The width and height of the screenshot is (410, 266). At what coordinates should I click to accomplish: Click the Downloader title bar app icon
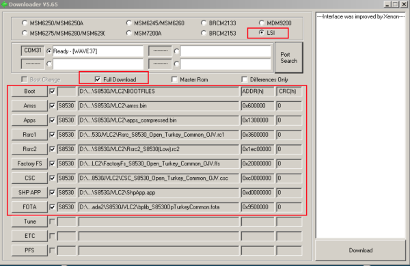(x=4, y=4)
